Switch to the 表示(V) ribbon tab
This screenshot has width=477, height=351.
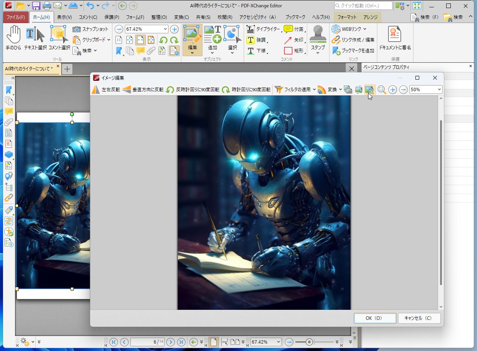[x=64, y=17]
